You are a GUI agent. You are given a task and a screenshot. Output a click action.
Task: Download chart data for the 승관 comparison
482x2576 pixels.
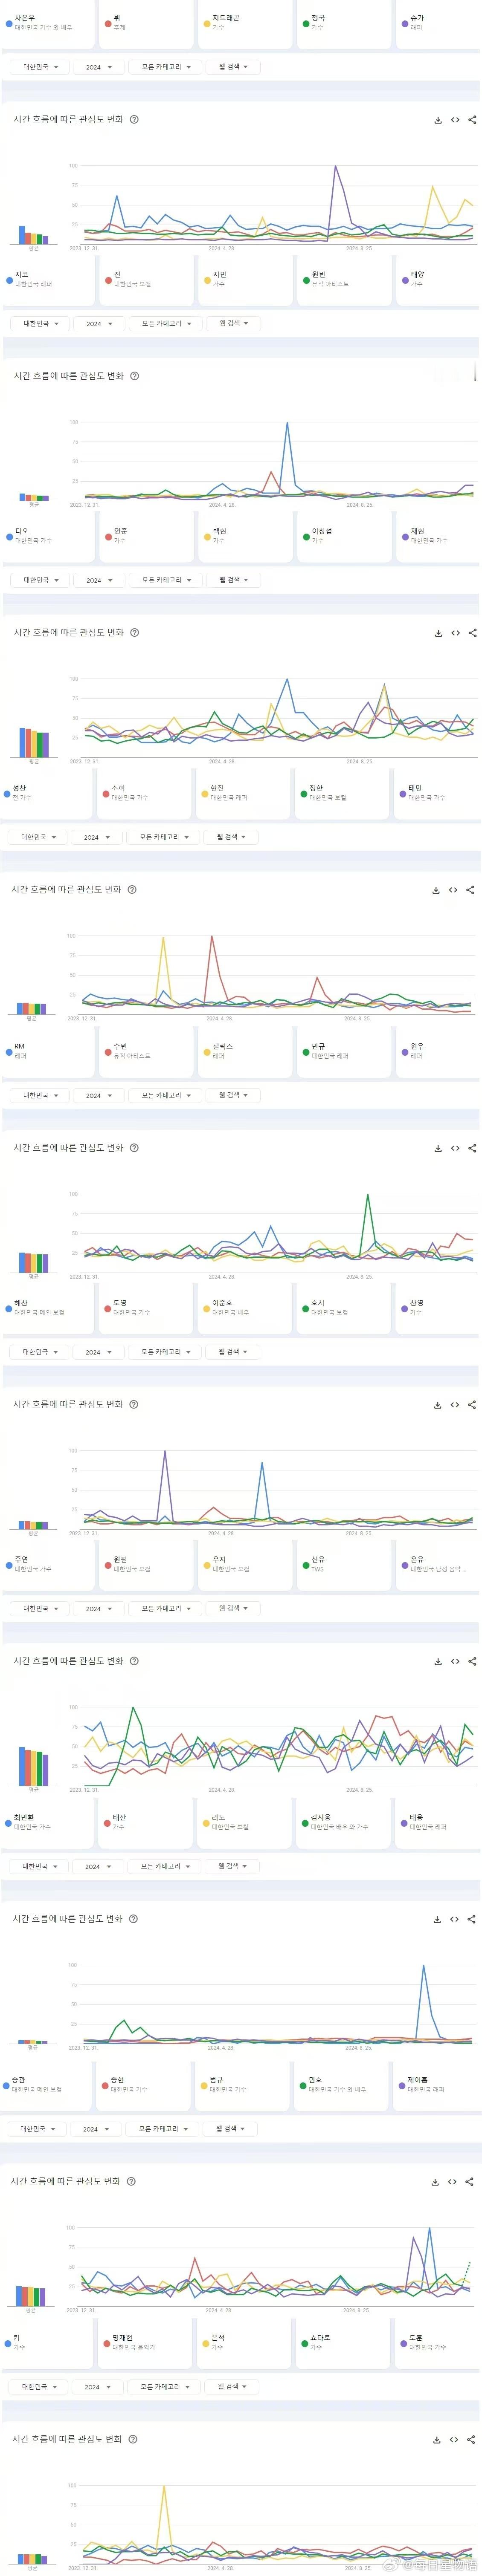[435, 2182]
